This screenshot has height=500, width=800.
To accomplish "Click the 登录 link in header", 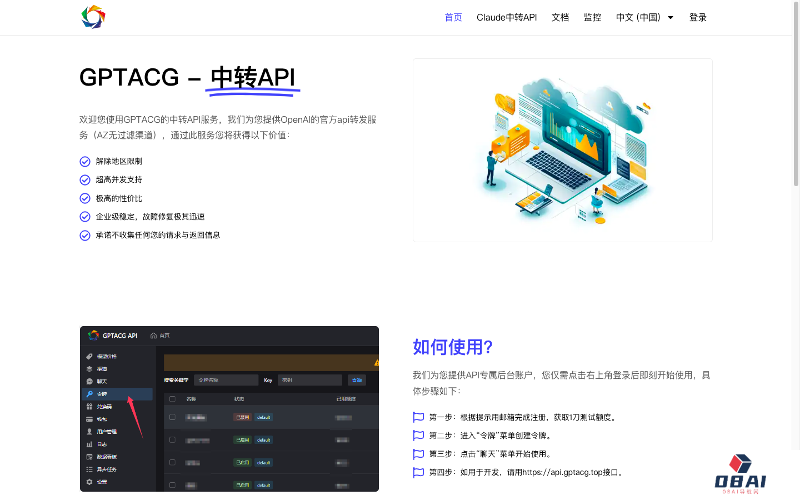I will tap(698, 17).
